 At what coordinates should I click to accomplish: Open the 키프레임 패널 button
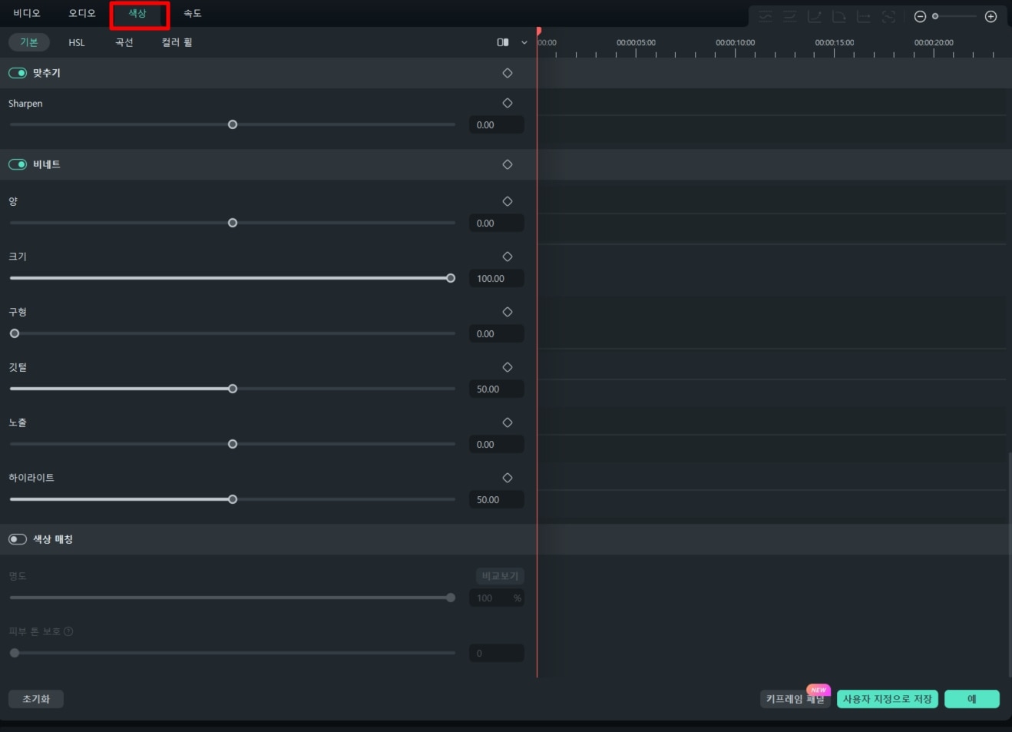[x=795, y=699]
